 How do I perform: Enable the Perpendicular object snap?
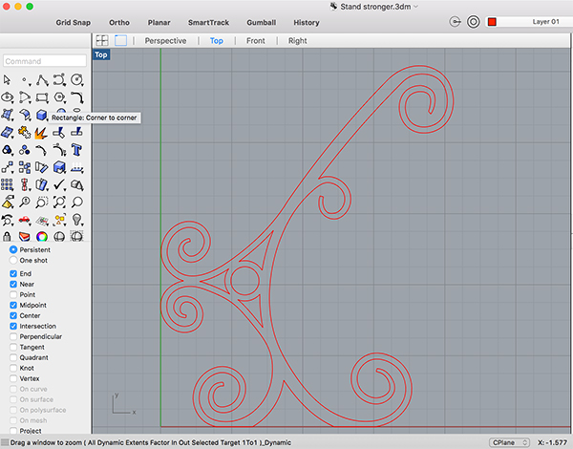tap(13, 336)
